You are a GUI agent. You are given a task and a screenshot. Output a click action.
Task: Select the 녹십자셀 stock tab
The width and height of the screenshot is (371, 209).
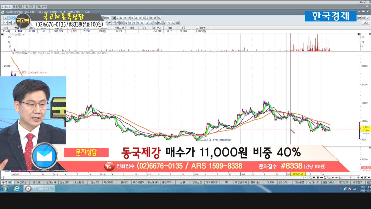[22, 183]
